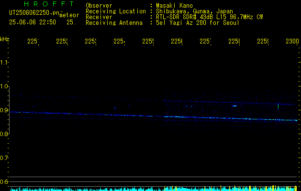Click the short vertical echo near 2254
301x191 pixels.
coord(115,108)
